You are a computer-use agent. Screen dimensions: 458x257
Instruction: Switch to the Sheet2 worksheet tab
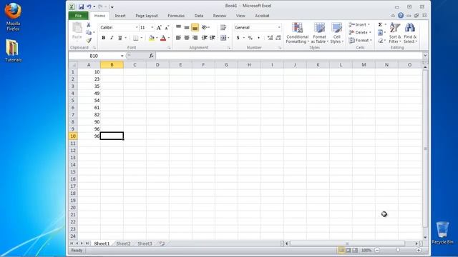[x=123, y=243]
